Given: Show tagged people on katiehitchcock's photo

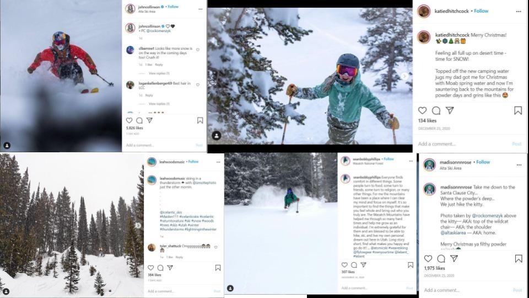Looking at the screenshot, I should tap(217, 135).
